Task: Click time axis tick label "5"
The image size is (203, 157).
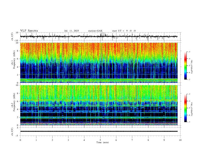Action: [x=100, y=140]
